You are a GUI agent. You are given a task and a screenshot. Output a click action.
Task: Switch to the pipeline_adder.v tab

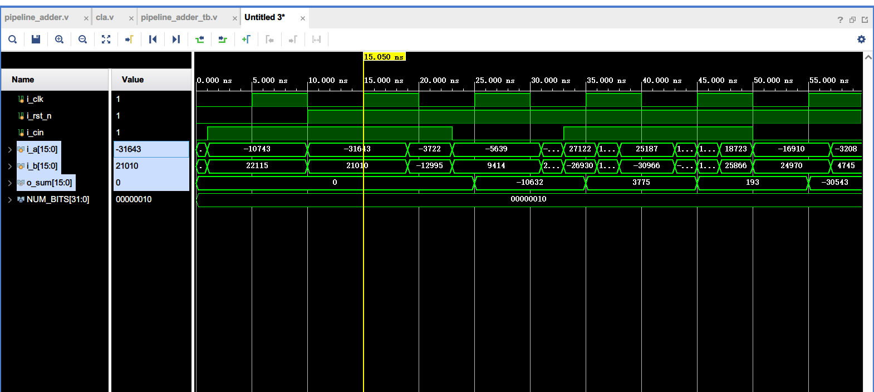pyautogui.click(x=37, y=17)
